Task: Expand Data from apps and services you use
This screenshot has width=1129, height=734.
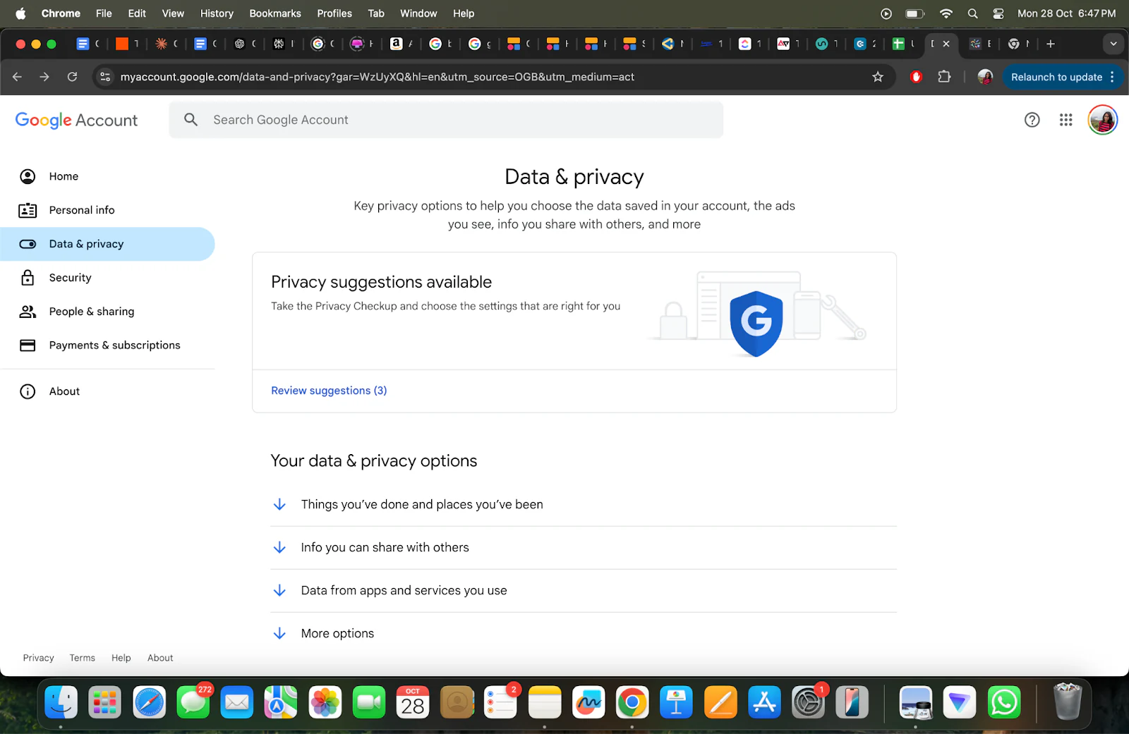Action: [583, 591]
